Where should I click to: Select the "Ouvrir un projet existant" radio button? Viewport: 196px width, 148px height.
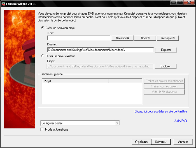pos(43,56)
